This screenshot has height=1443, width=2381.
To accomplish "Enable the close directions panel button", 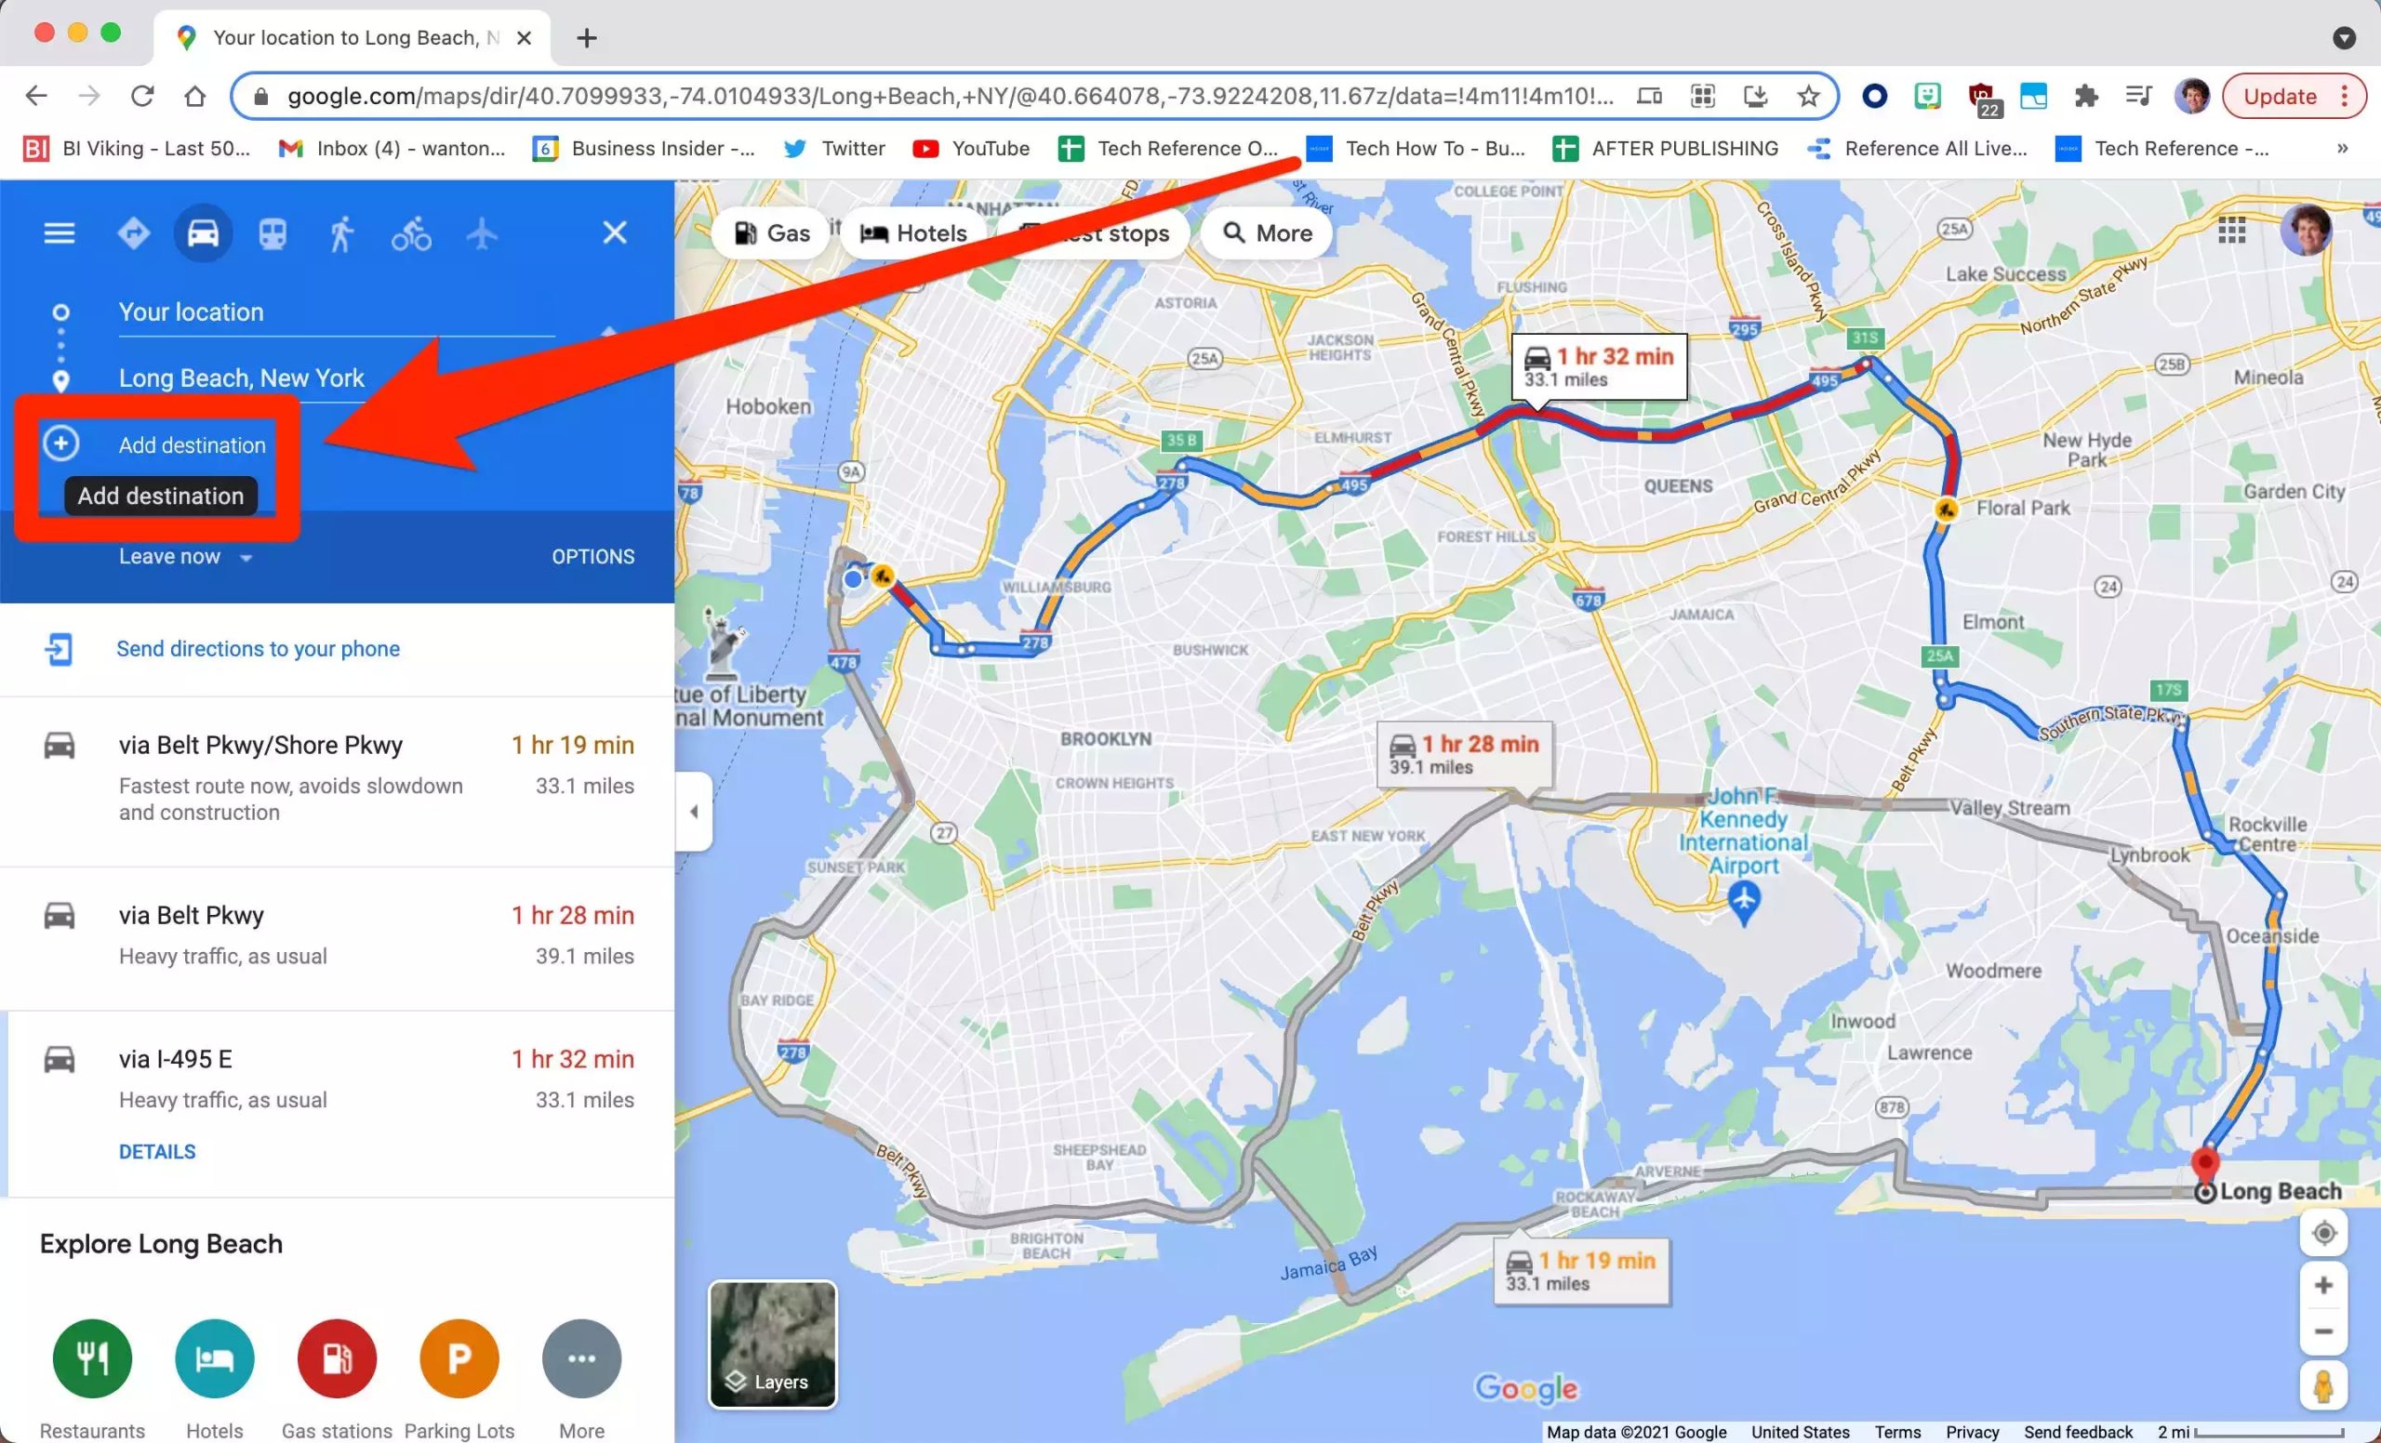I will pos(616,232).
